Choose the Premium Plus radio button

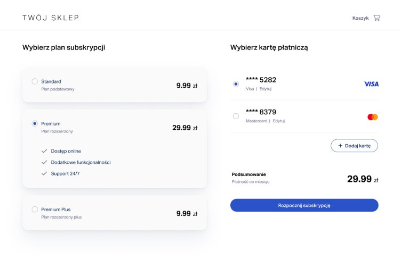click(35, 210)
